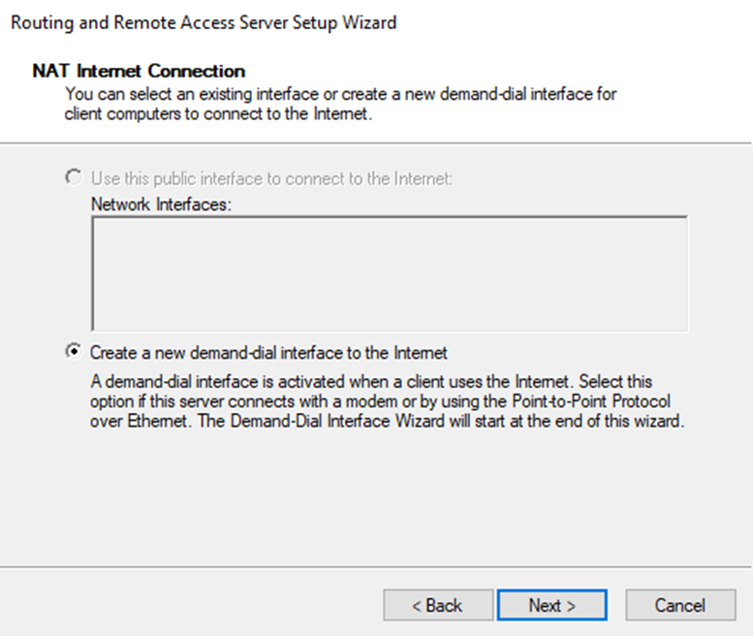The width and height of the screenshot is (753, 636).
Task: Click the 'Point-to-Point Protocol' phrase
Action: [591, 401]
